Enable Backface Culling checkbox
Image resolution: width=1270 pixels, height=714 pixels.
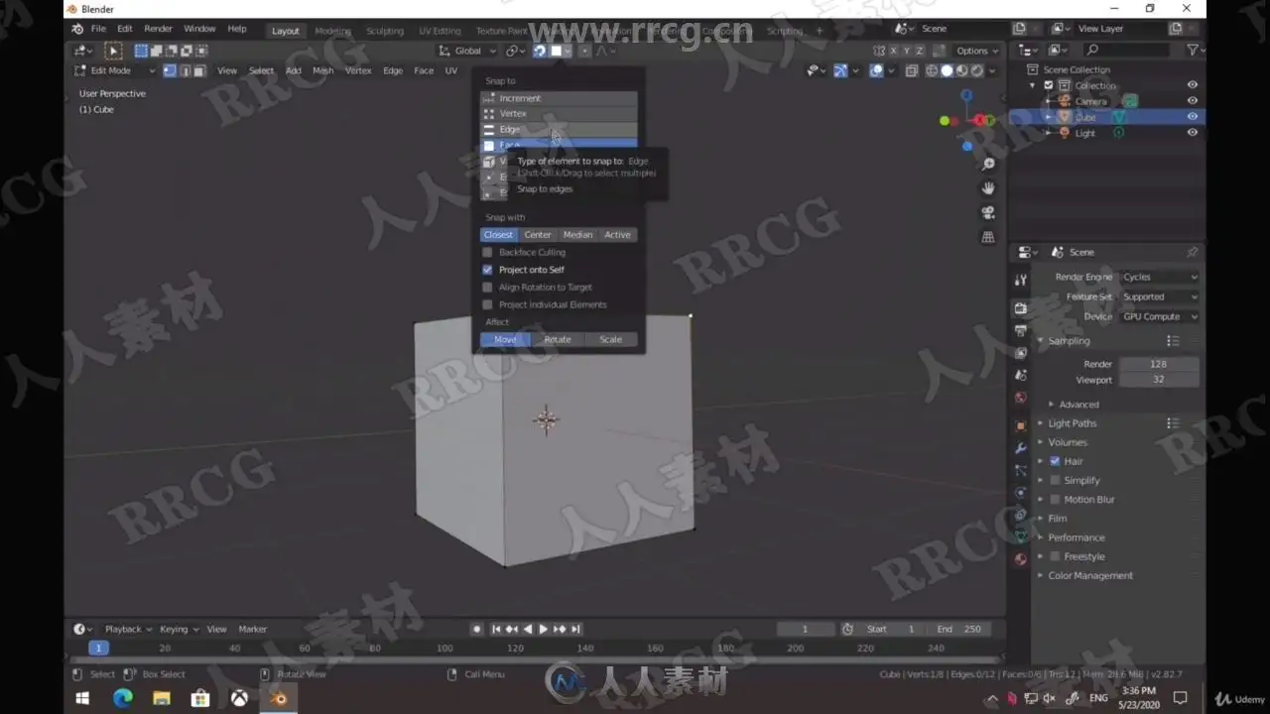487,253
